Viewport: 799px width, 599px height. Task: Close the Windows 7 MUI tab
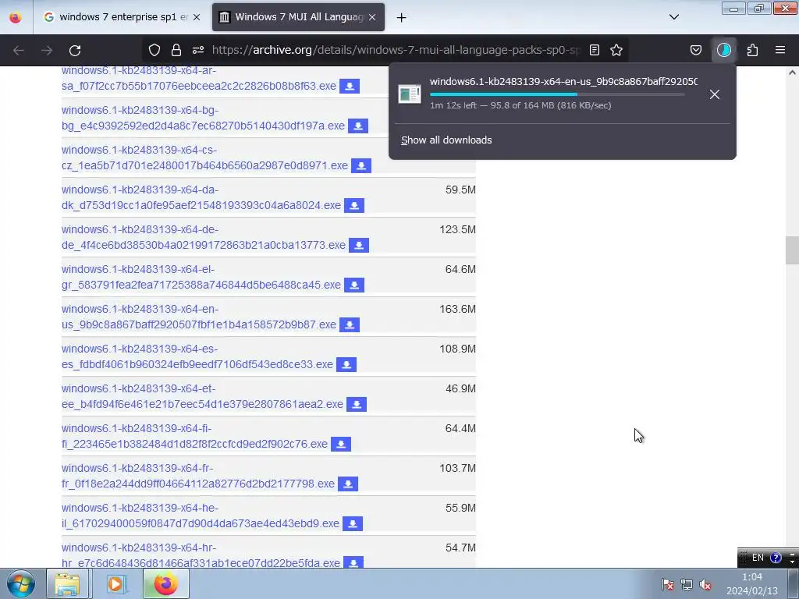point(372,17)
